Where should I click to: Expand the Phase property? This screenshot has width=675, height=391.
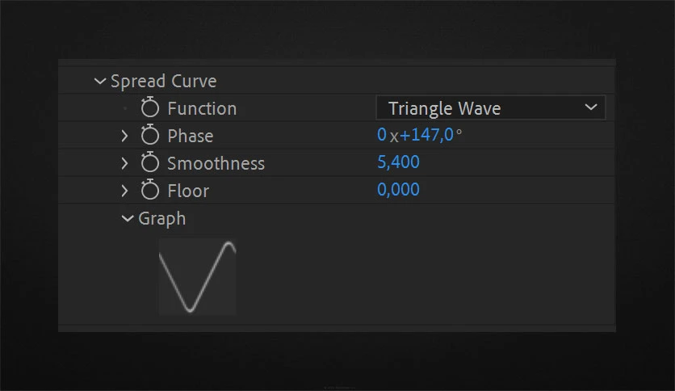124,136
